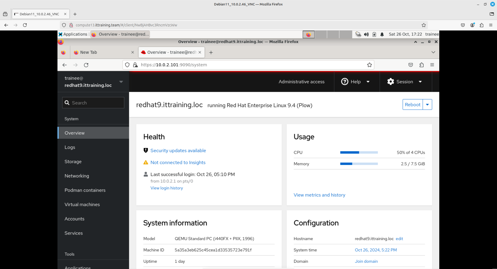497x269 pixels.
Task: Open the outer Firefox extensions icon
Action: coord(481,25)
